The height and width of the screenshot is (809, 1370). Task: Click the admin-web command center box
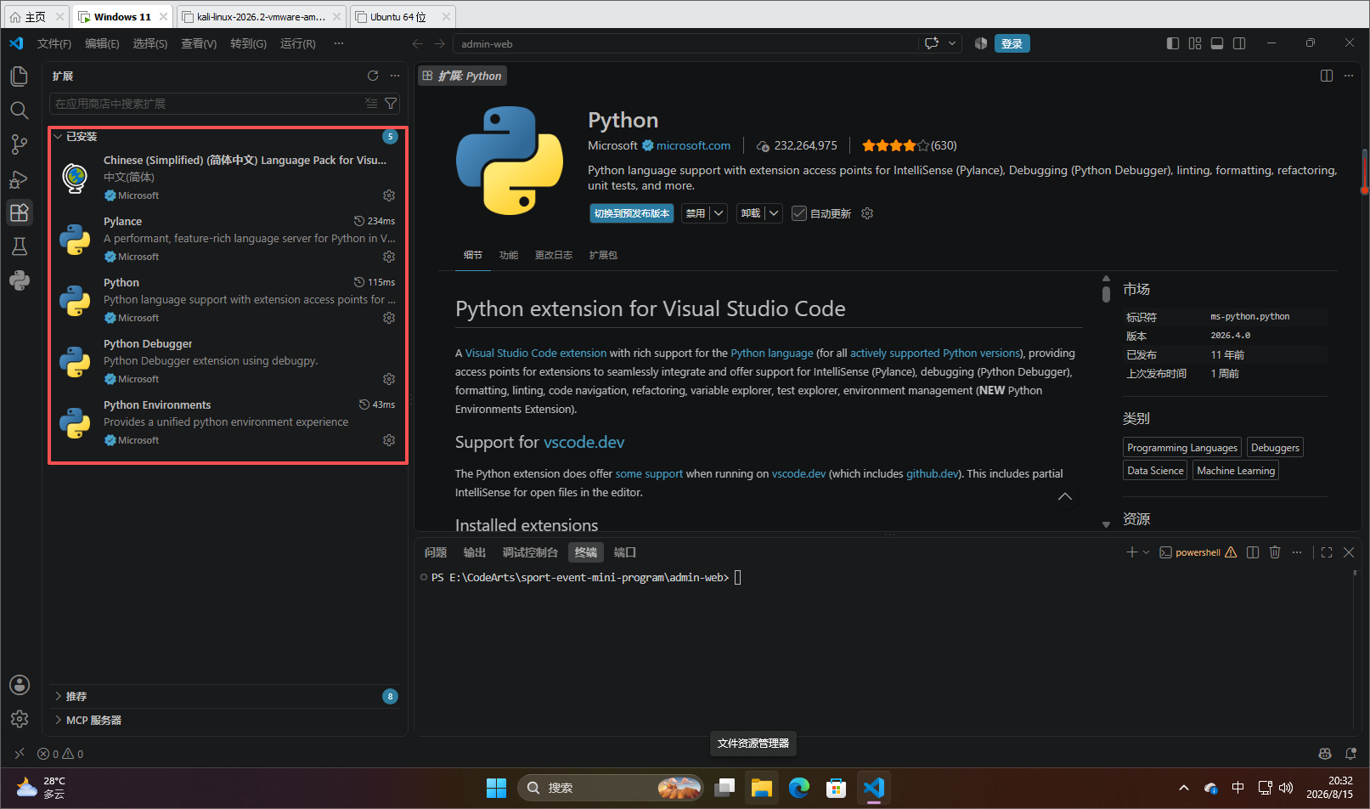pyautogui.click(x=686, y=43)
